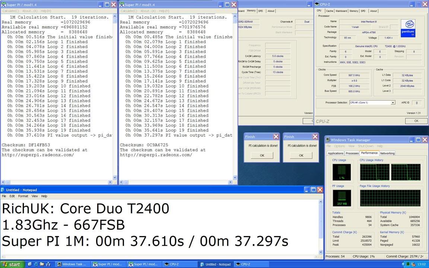Image resolution: width=429 pixels, height=268 pixels.
Task: Open the Notepad Edit menu
Action: [x=12, y=196]
